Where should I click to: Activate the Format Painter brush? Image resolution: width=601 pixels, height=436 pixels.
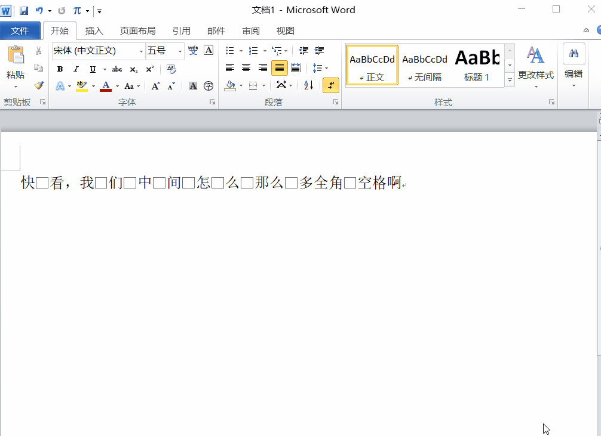click(38, 85)
